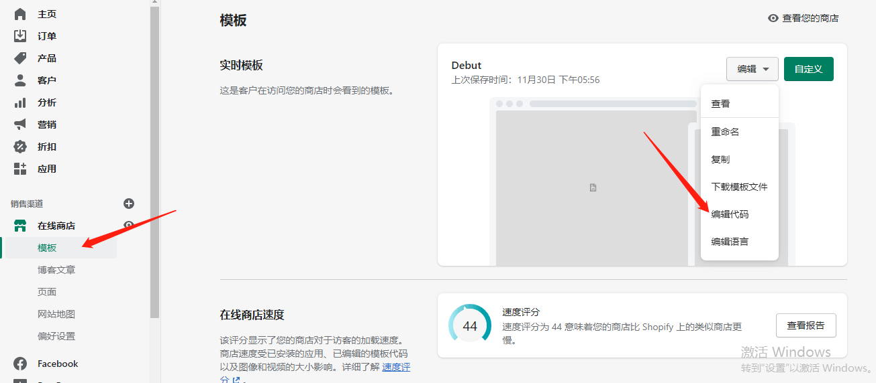Viewport: 876px width, 383px height.
Task: Click the 折扣 discounts badge icon
Action: (20, 147)
